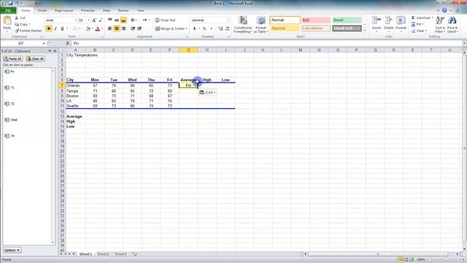This screenshot has height=263, width=467.
Task: Toggle Wrap Text
Action: coord(166,20)
